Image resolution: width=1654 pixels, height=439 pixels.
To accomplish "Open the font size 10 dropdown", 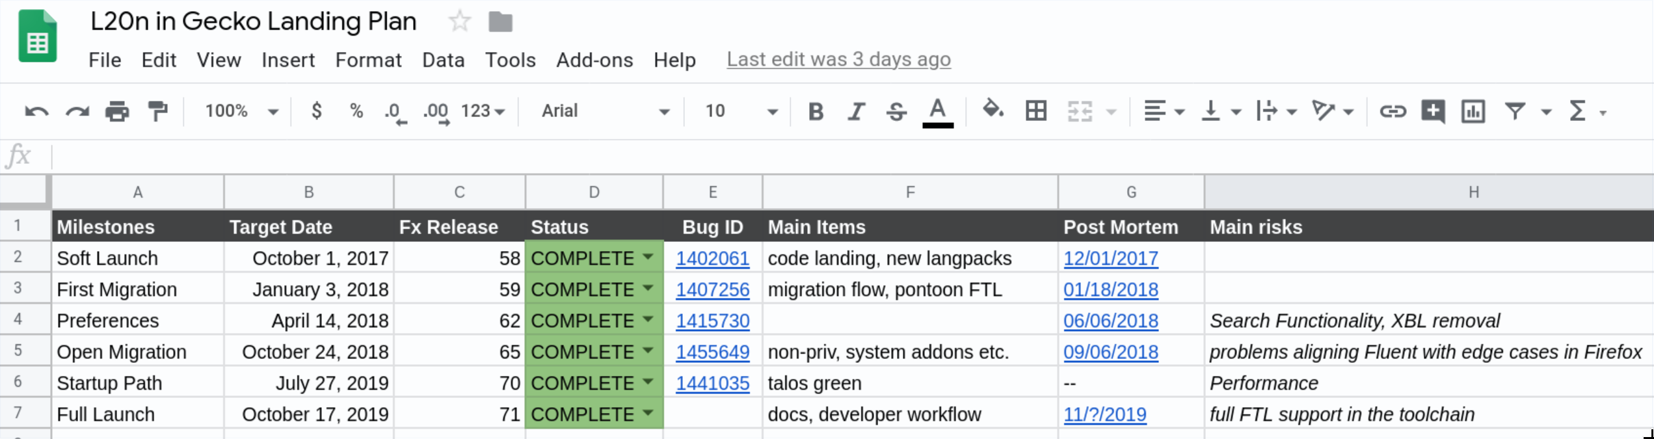I will pyautogui.click(x=741, y=111).
